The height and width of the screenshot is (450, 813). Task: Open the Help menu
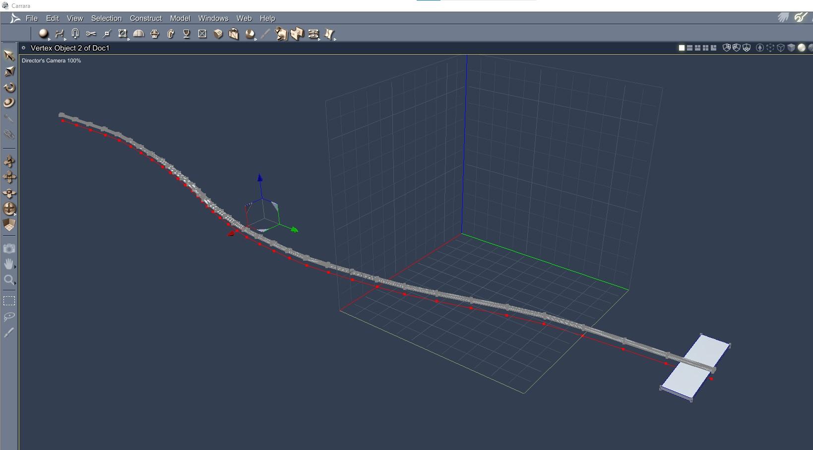click(x=267, y=18)
